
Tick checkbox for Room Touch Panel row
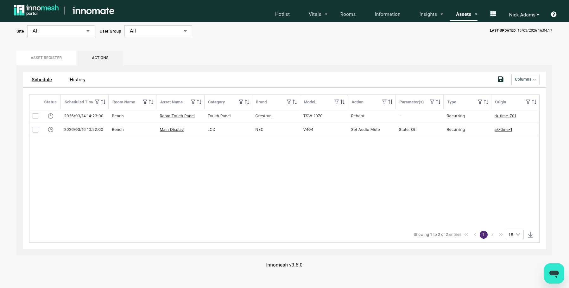click(35, 116)
